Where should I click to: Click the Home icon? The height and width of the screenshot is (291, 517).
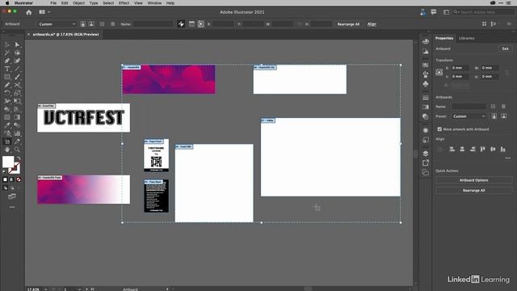(x=29, y=12)
